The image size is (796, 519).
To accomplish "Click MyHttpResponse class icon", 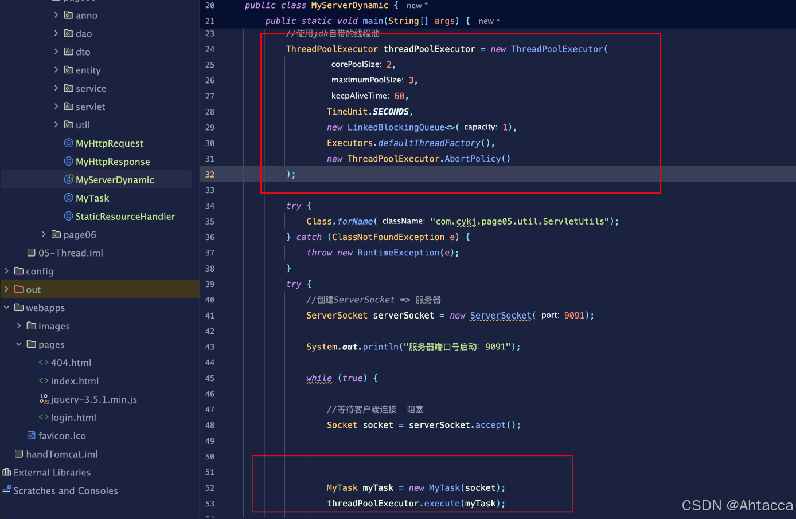I will tap(68, 162).
